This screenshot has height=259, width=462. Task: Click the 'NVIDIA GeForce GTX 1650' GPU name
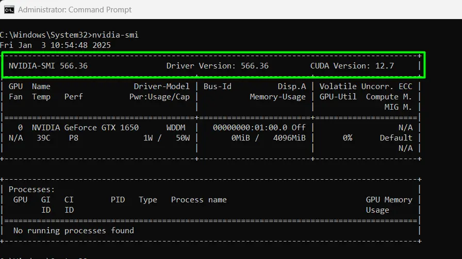click(x=85, y=128)
